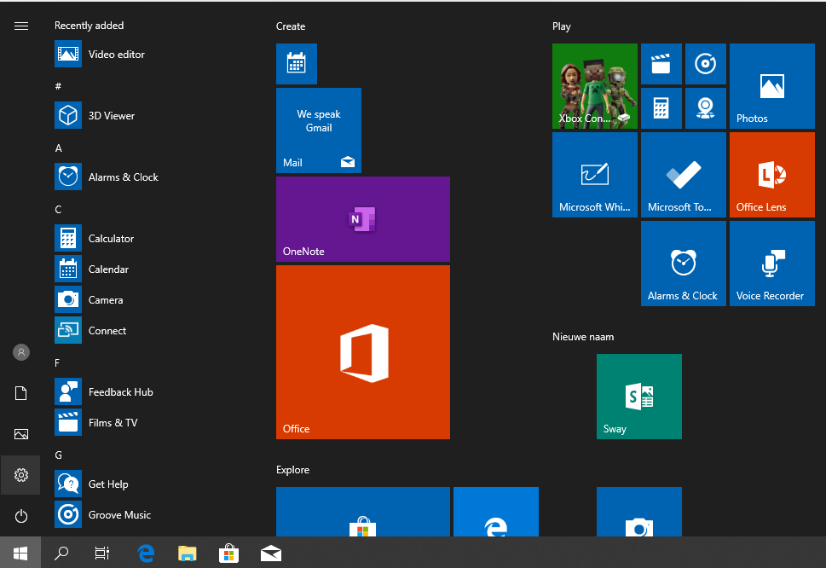Open the Mail tile saying We speak Gmail
The width and height of the screenshot is (826, 568).
(319, 130)
